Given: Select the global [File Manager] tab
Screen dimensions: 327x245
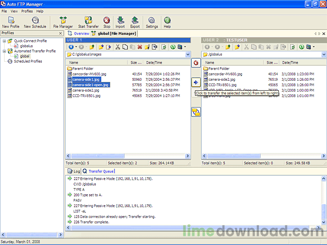Looking at the screenshot, I should [x=114, y=34].
